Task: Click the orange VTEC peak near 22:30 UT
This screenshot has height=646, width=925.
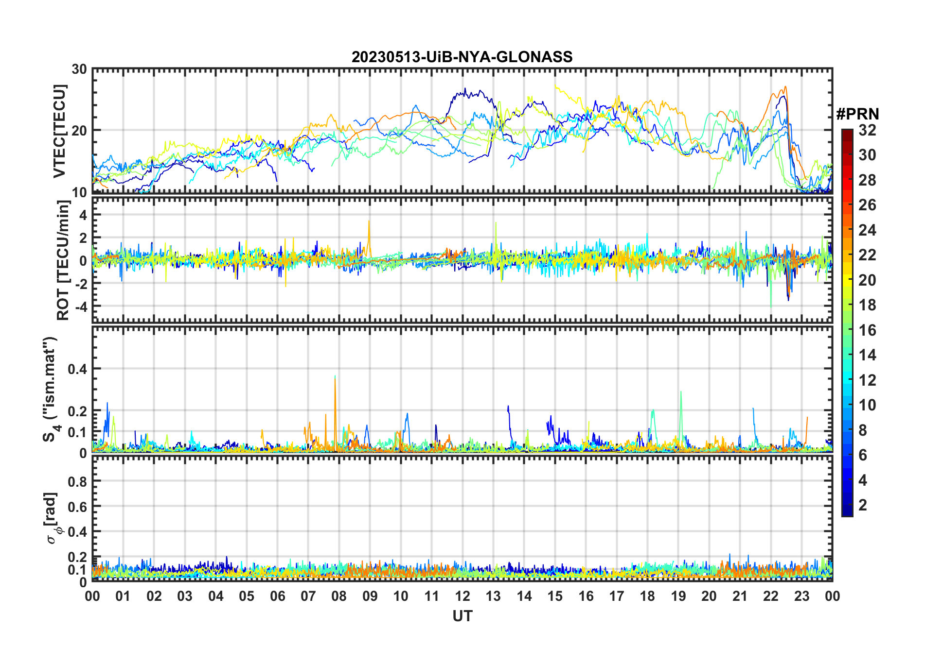Action: pos(784,89)
